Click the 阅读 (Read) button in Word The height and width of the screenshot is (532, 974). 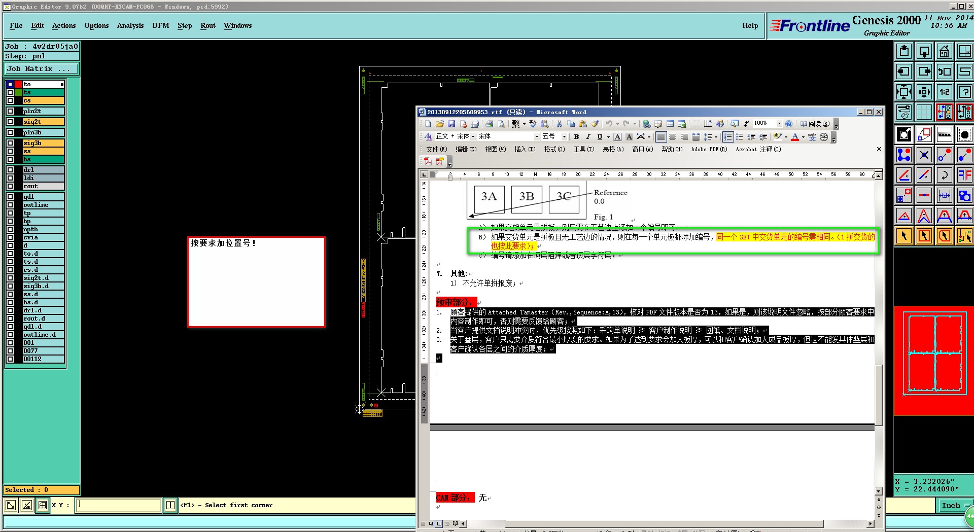pyautogui.click(x=815, y=124)
